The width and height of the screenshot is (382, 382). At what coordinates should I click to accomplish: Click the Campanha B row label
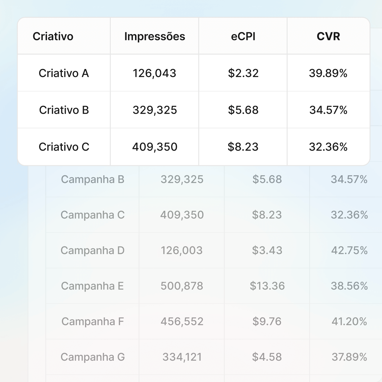click(x=92, y=179)
